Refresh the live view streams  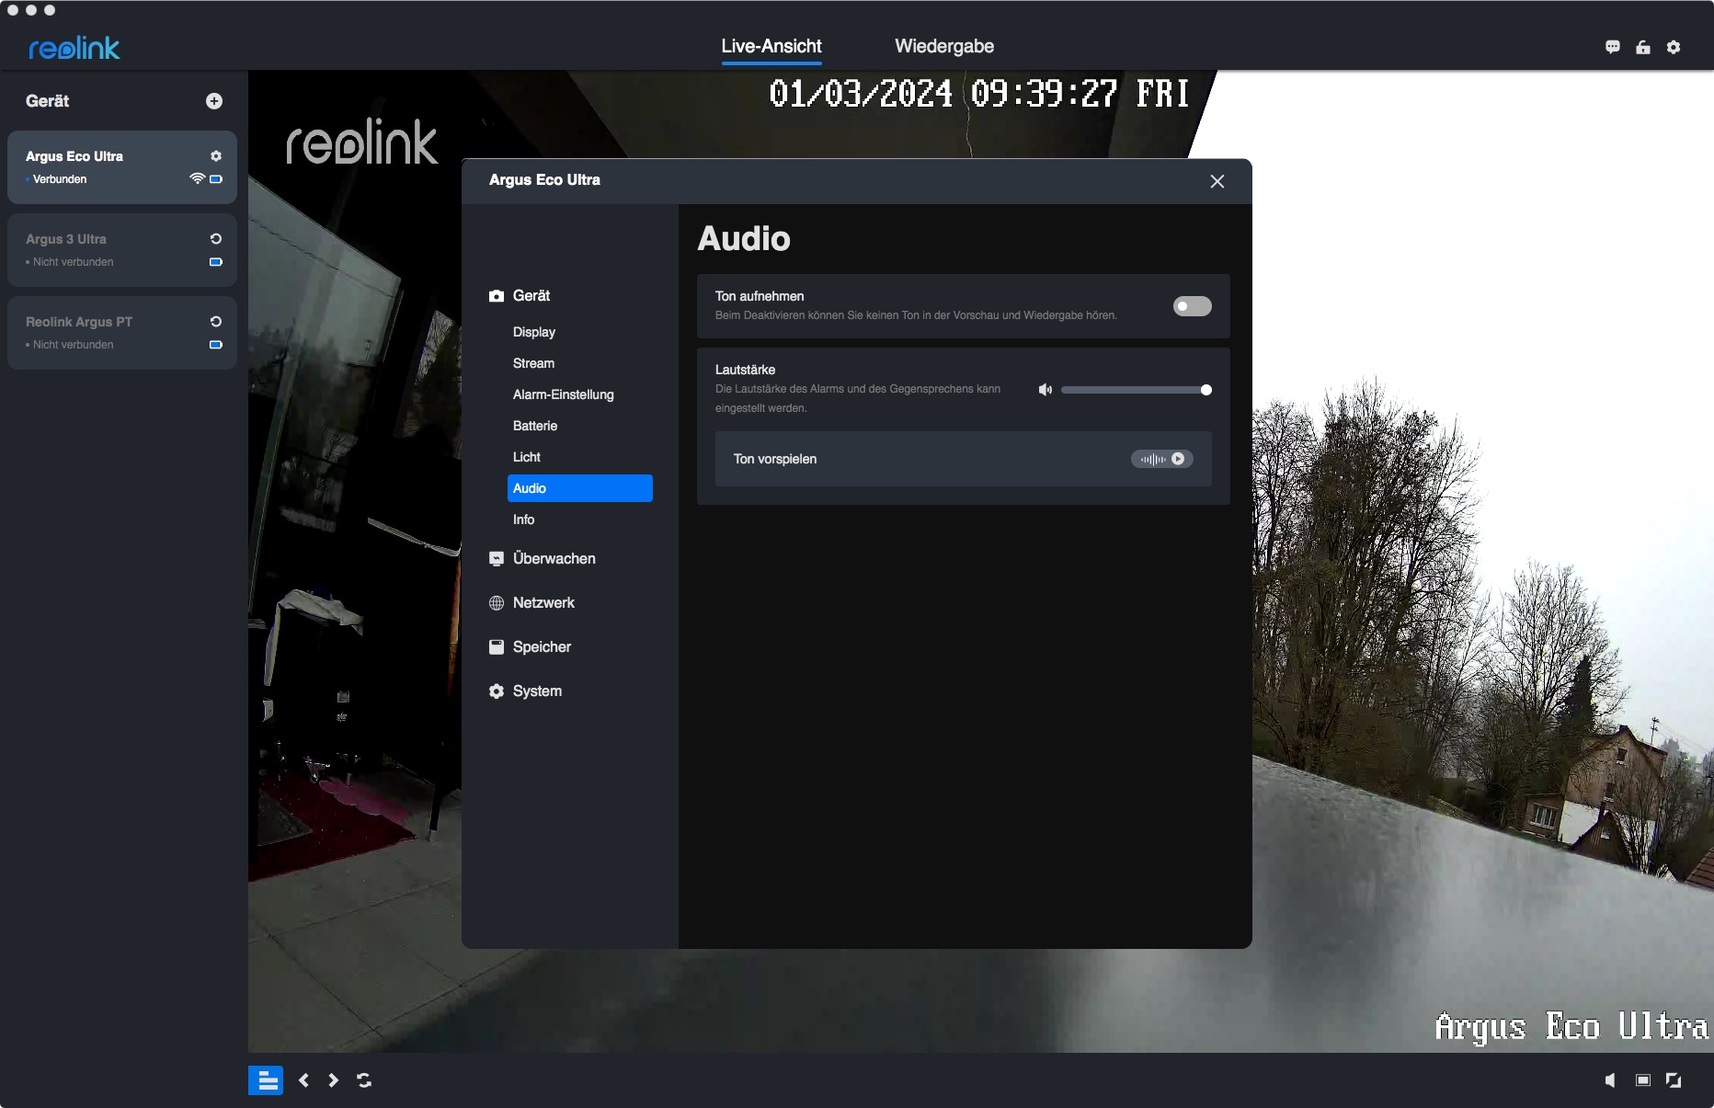pyautogui.click(x=364, y=1080)
